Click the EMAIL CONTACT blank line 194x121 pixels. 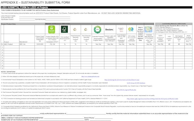coord(64,118)
